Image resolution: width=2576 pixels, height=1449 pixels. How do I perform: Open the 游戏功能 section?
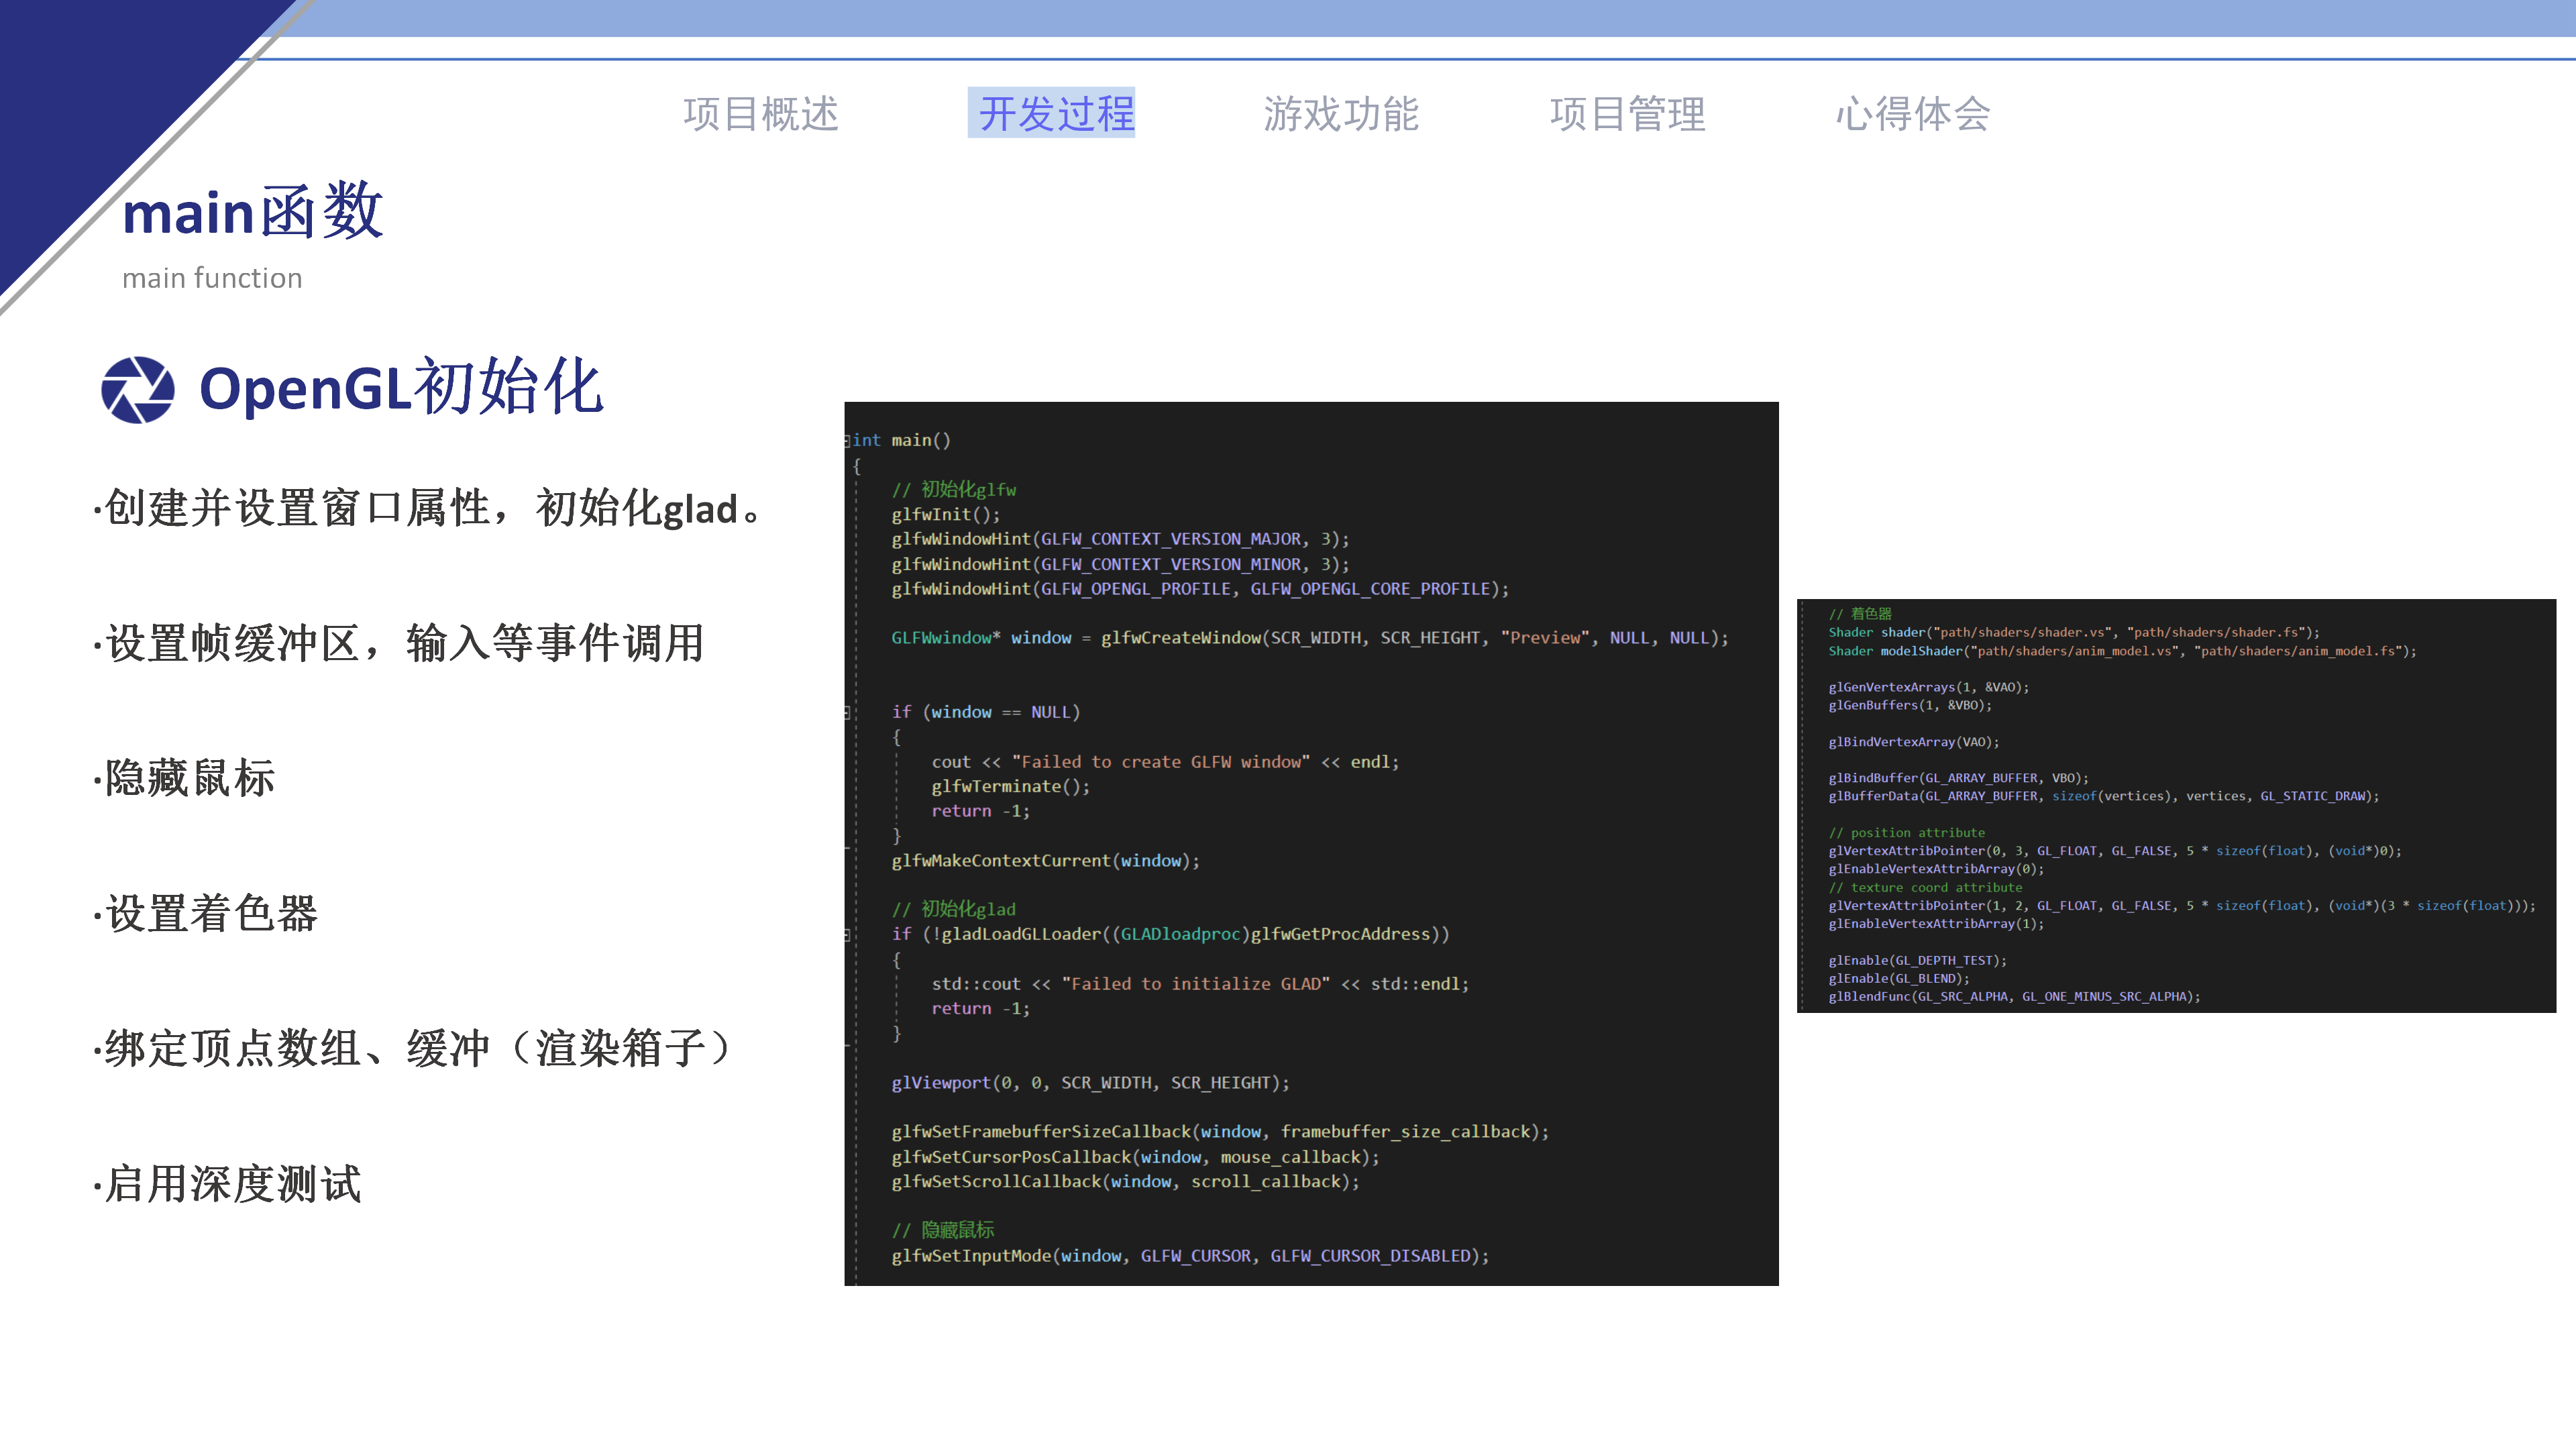[1343, 113]
